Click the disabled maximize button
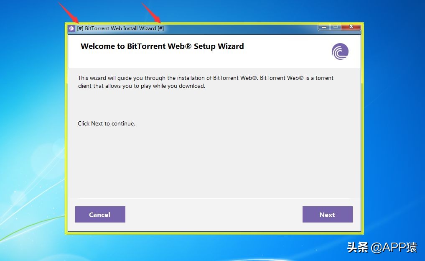Viewport: 425px width, 261px height. point(336,27)
